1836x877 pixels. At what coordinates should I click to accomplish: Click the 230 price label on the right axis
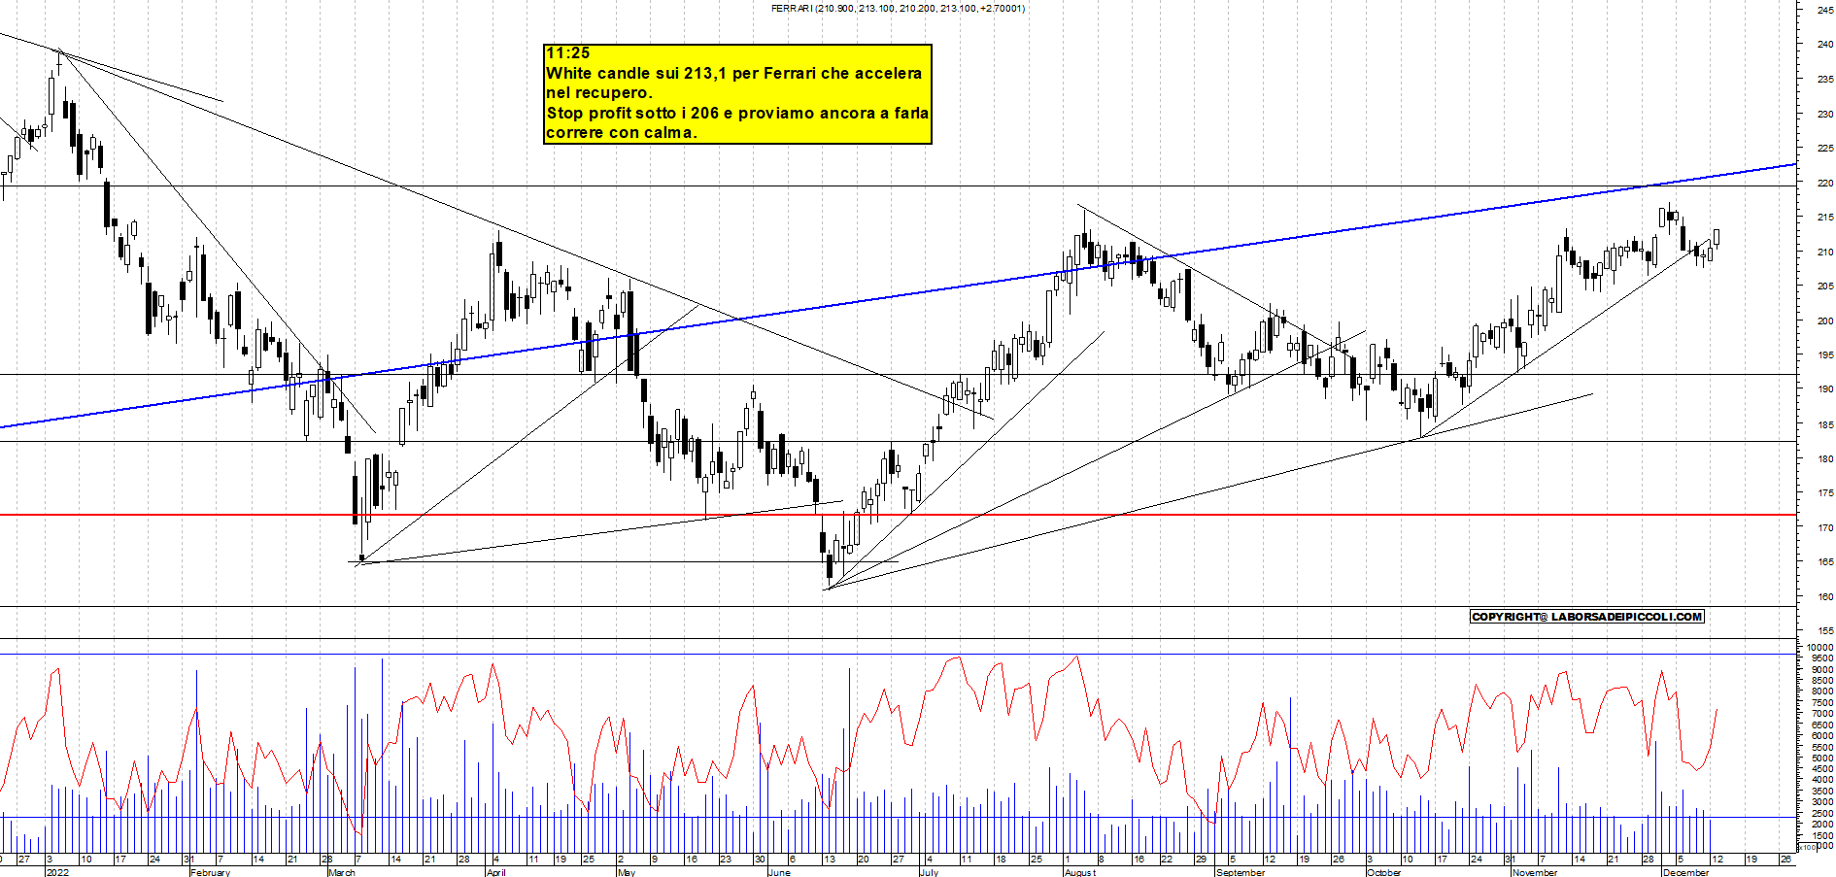click(1825, 114)
